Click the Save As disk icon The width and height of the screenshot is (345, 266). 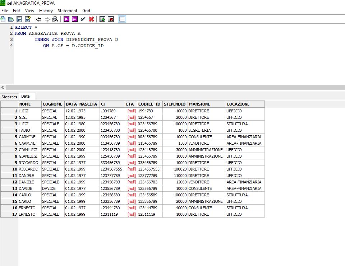28,19
